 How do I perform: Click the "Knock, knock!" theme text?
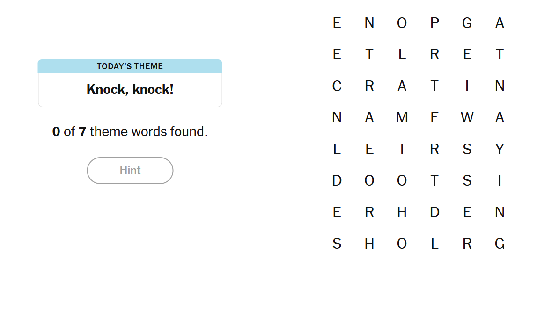coord(130,90)
